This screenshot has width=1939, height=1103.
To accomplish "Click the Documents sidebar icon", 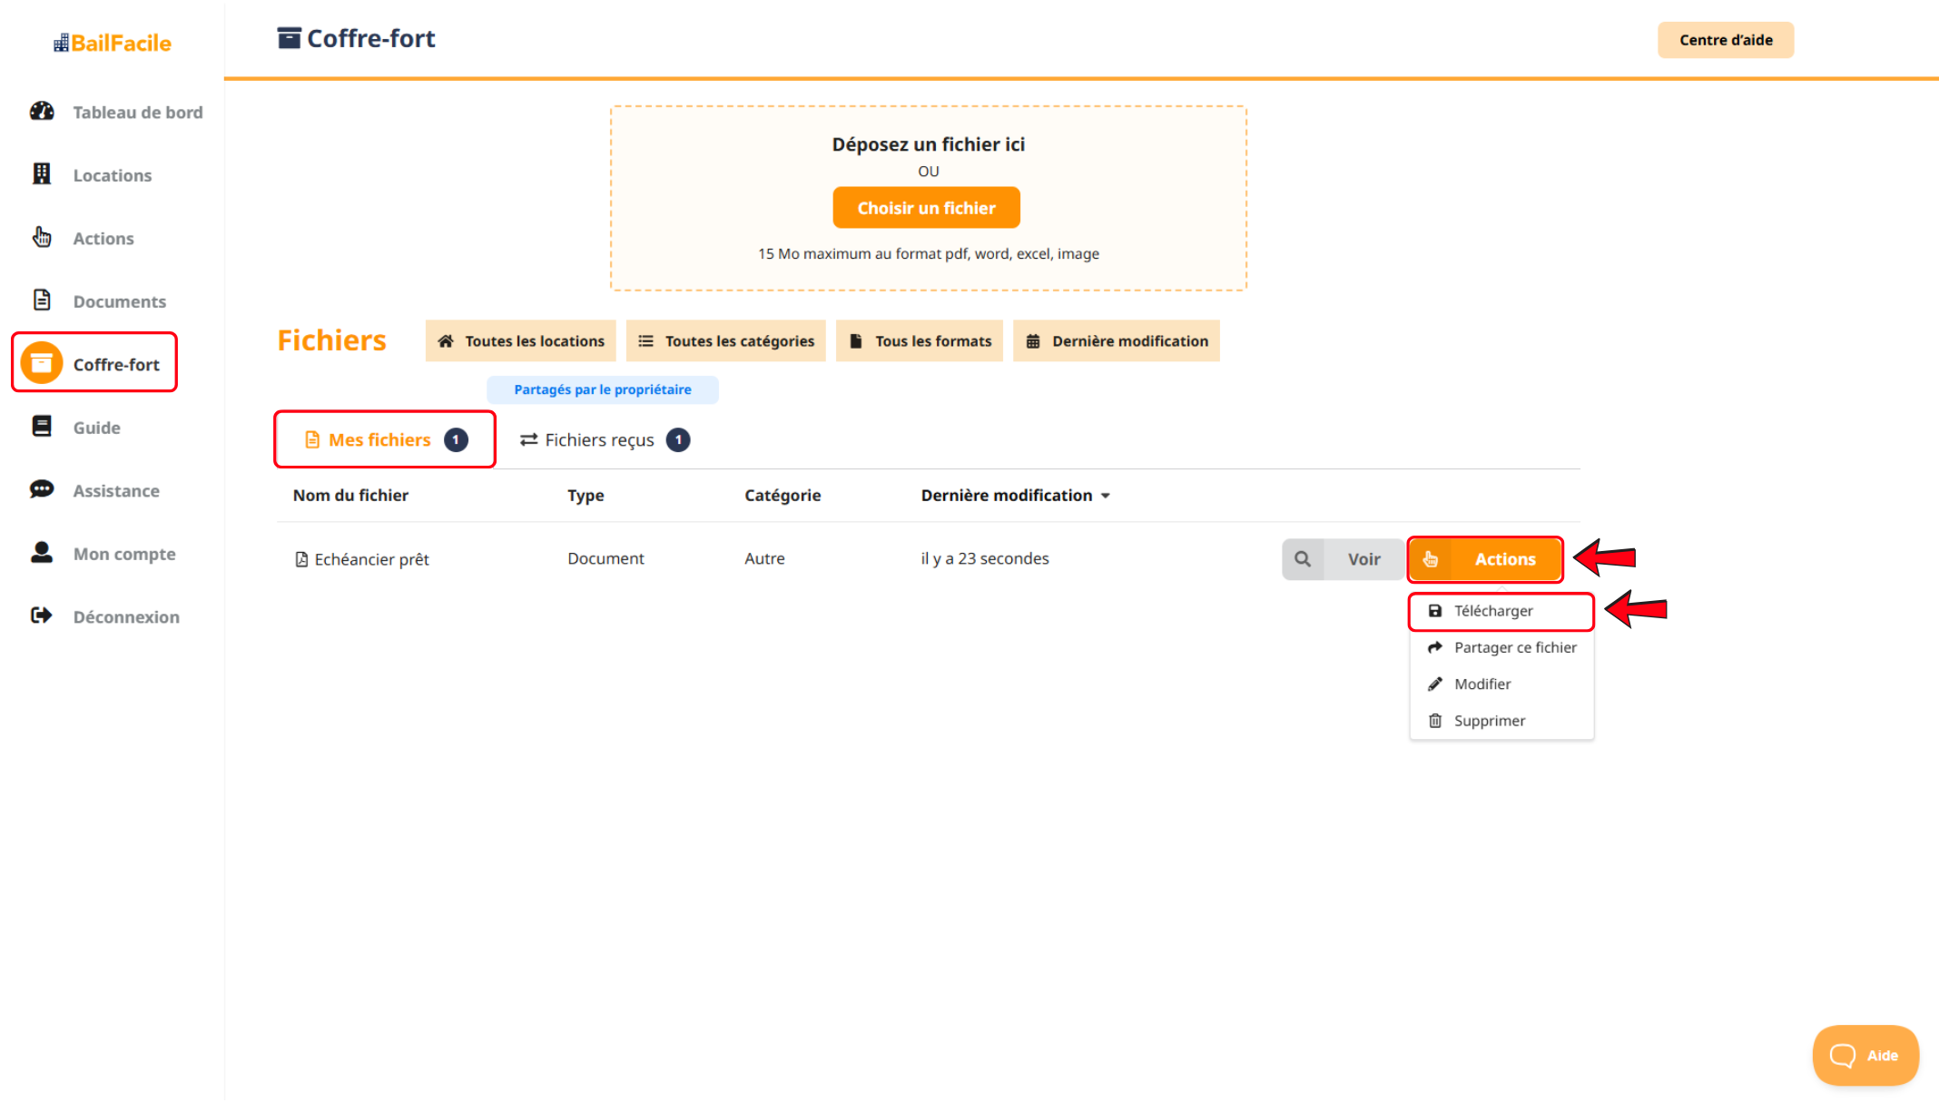I will click(42, 300).
